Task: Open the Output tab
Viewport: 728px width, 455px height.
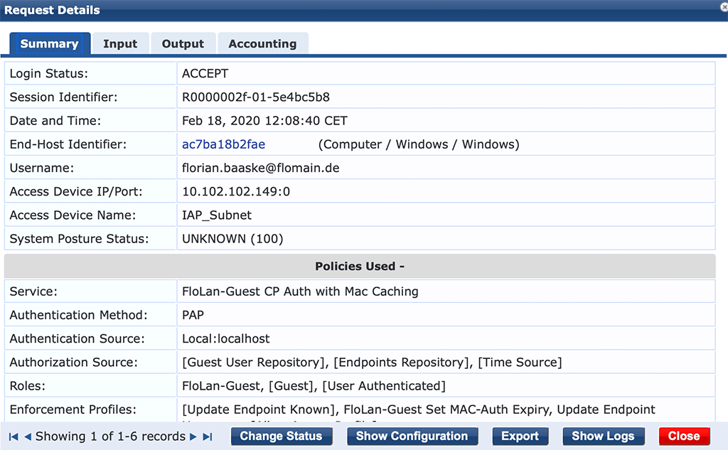Action: click(x=183, y=43)
